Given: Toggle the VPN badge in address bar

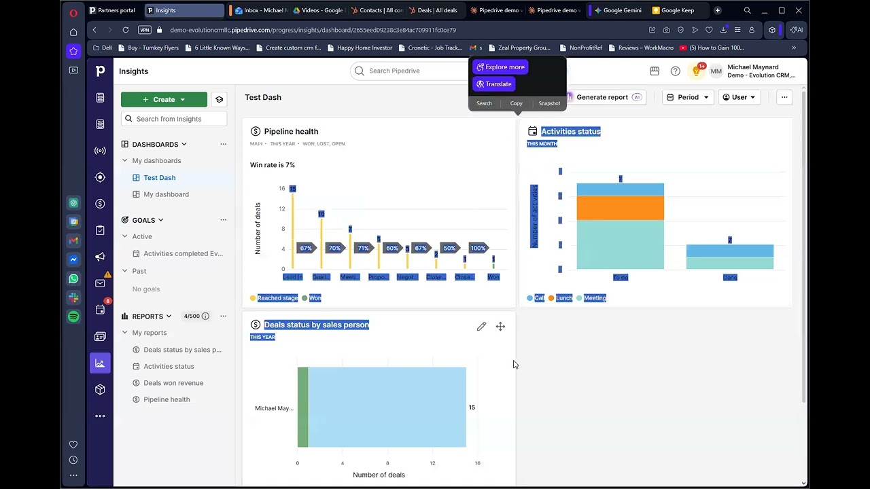Looking at the screenshot, I should click(144, 30).
